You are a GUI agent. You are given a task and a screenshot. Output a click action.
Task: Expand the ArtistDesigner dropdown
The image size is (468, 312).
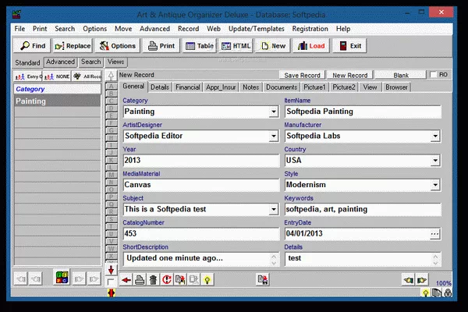click(273, 136)
